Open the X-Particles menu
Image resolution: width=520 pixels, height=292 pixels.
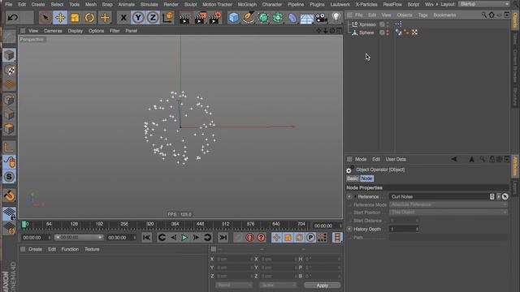(366, 4)
